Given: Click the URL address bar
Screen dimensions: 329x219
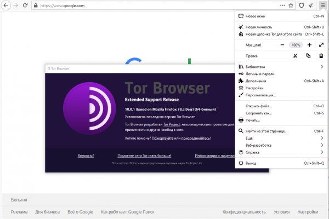Looking at the screenshot, I should coord(154,5).
